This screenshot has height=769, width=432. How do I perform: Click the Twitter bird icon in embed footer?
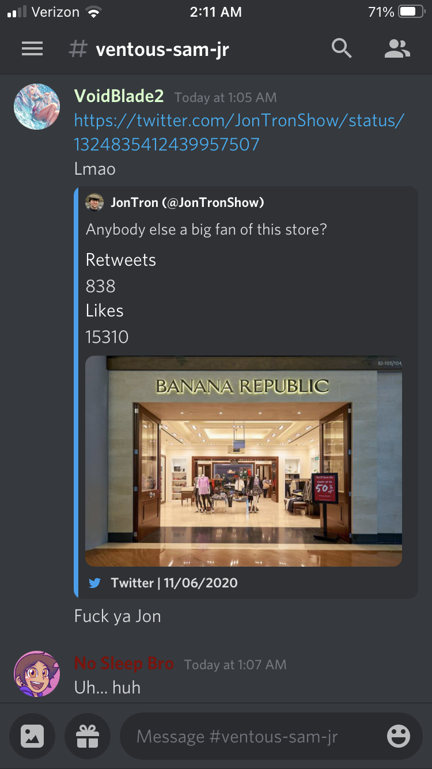94,583
